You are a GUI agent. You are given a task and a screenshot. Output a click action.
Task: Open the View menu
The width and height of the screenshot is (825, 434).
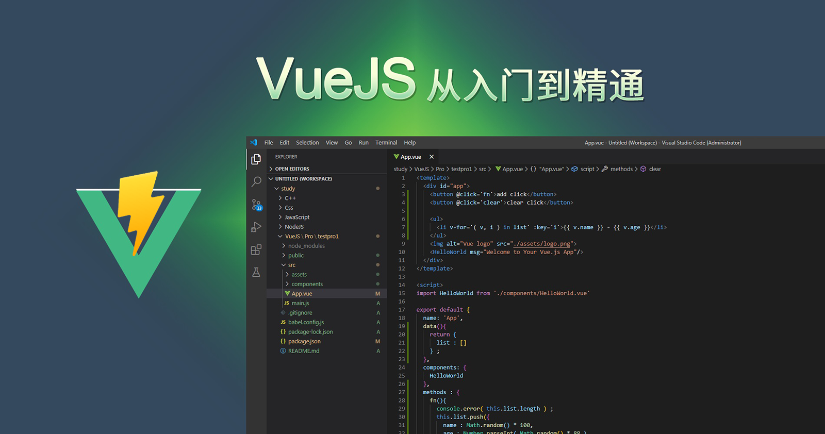click(x=332, y=143)
